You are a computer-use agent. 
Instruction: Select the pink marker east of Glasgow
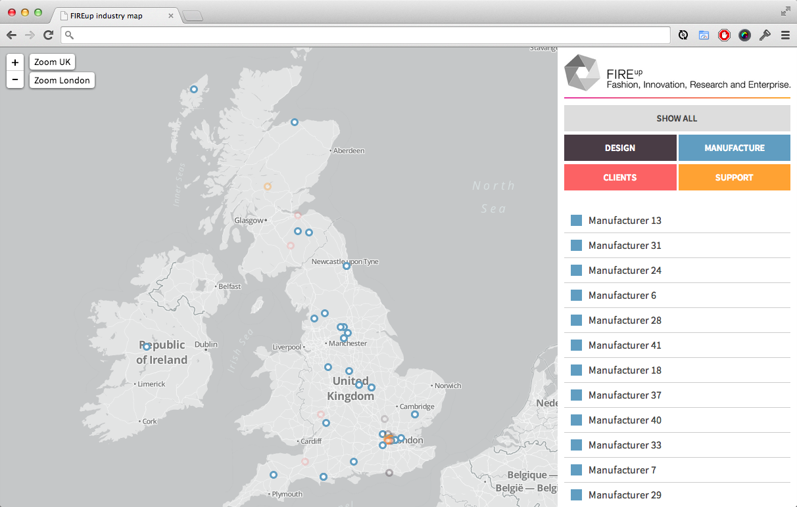(298, 215)
